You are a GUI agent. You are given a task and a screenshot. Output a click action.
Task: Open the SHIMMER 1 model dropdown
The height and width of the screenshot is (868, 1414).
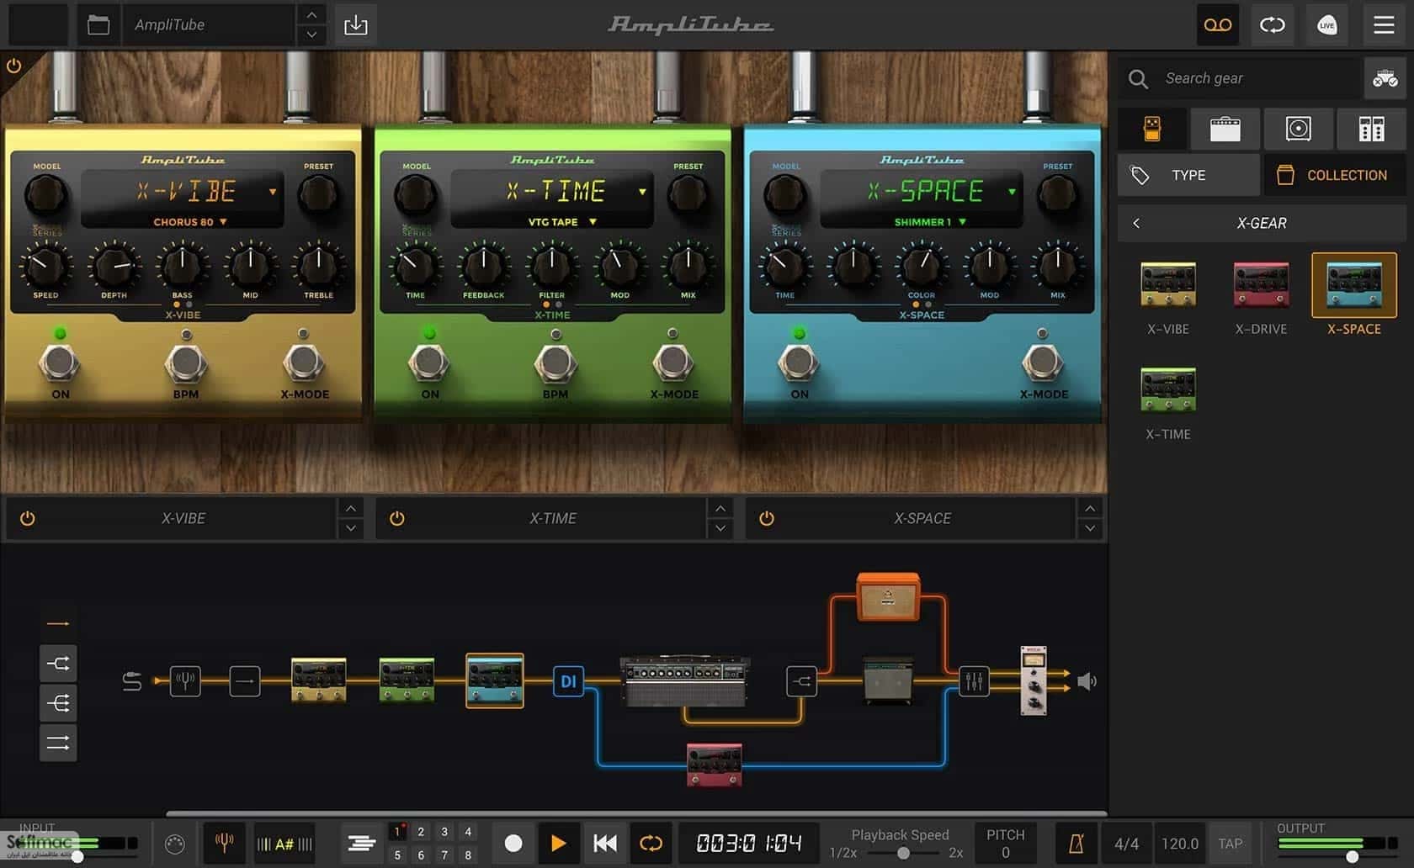[930, 222]
